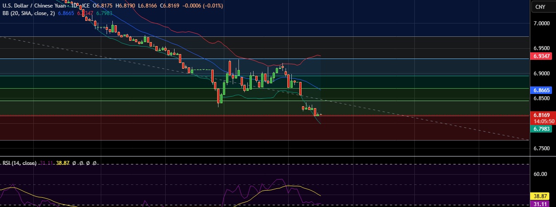The image size is (556, 207).
Task: Open the CNY currency selector
Action: click(x=540, y=7)
